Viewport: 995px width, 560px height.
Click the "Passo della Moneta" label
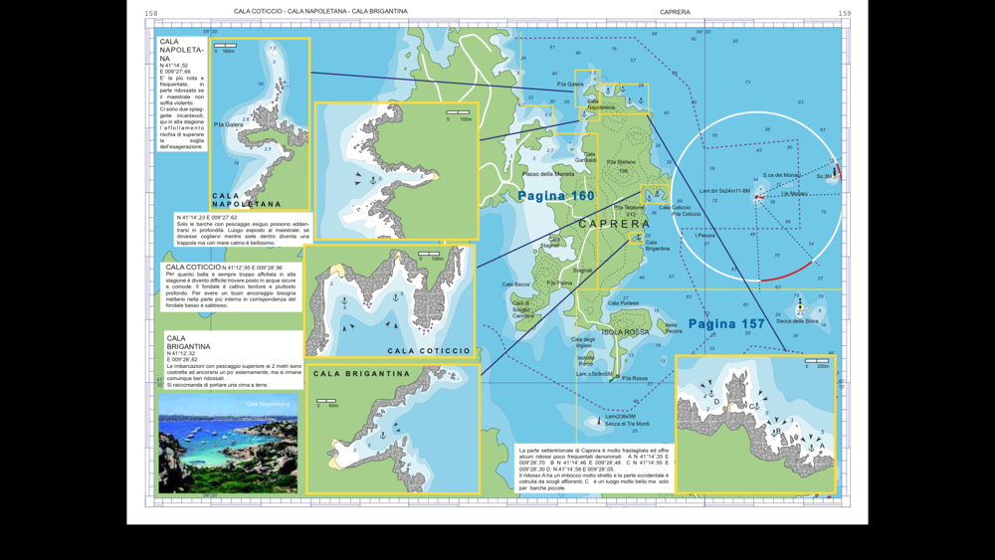pos(548,174)
